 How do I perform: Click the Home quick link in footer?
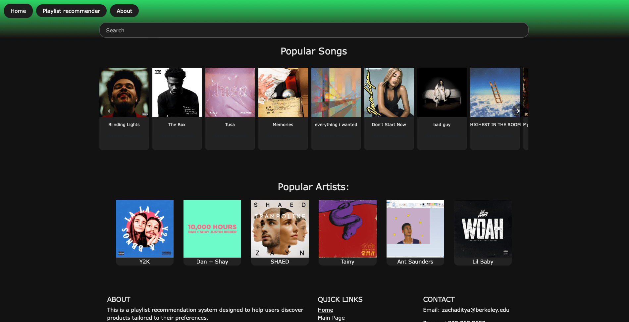(325, 310)
